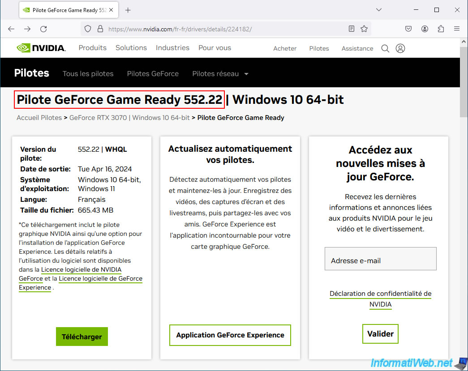Viewport: 468px width, 371px height.
Task: Save to Pocket icon in toolbar
Action: pos(408,29)
